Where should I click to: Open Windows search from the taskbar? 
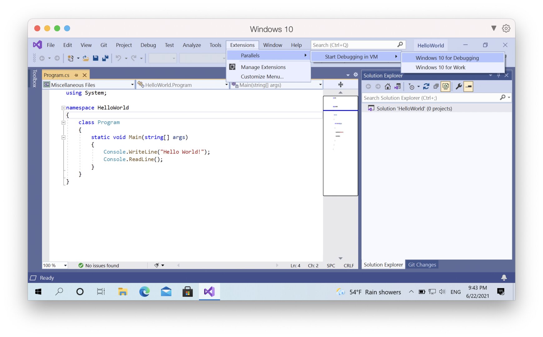coord(59,292)
